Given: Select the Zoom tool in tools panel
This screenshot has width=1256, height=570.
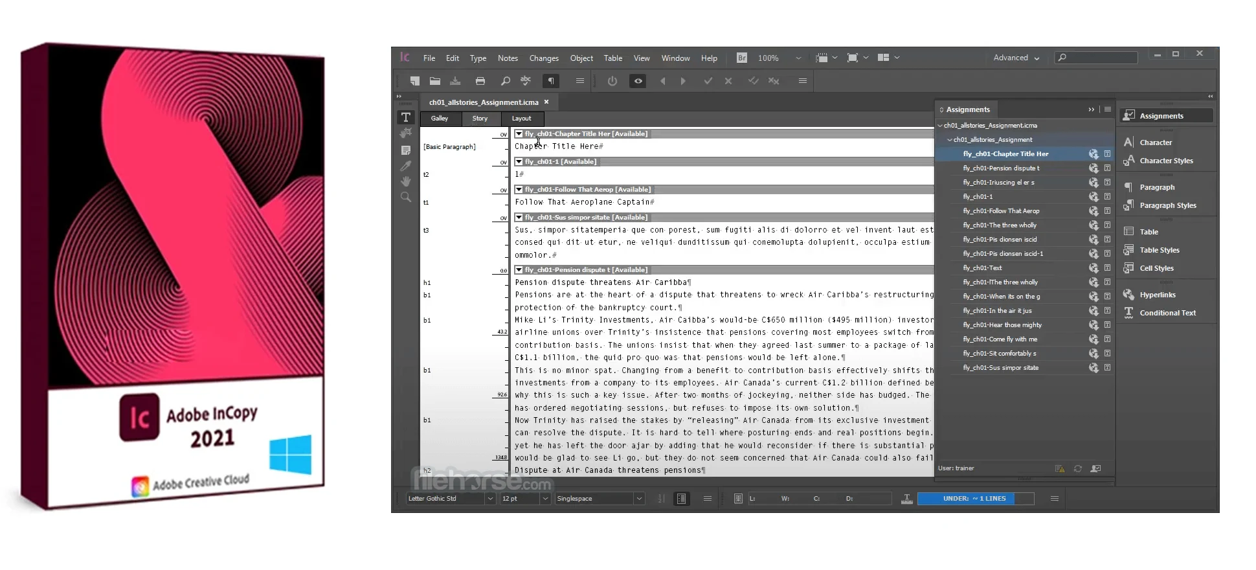Looking at the screenshot, I should [x=406, y=197].
